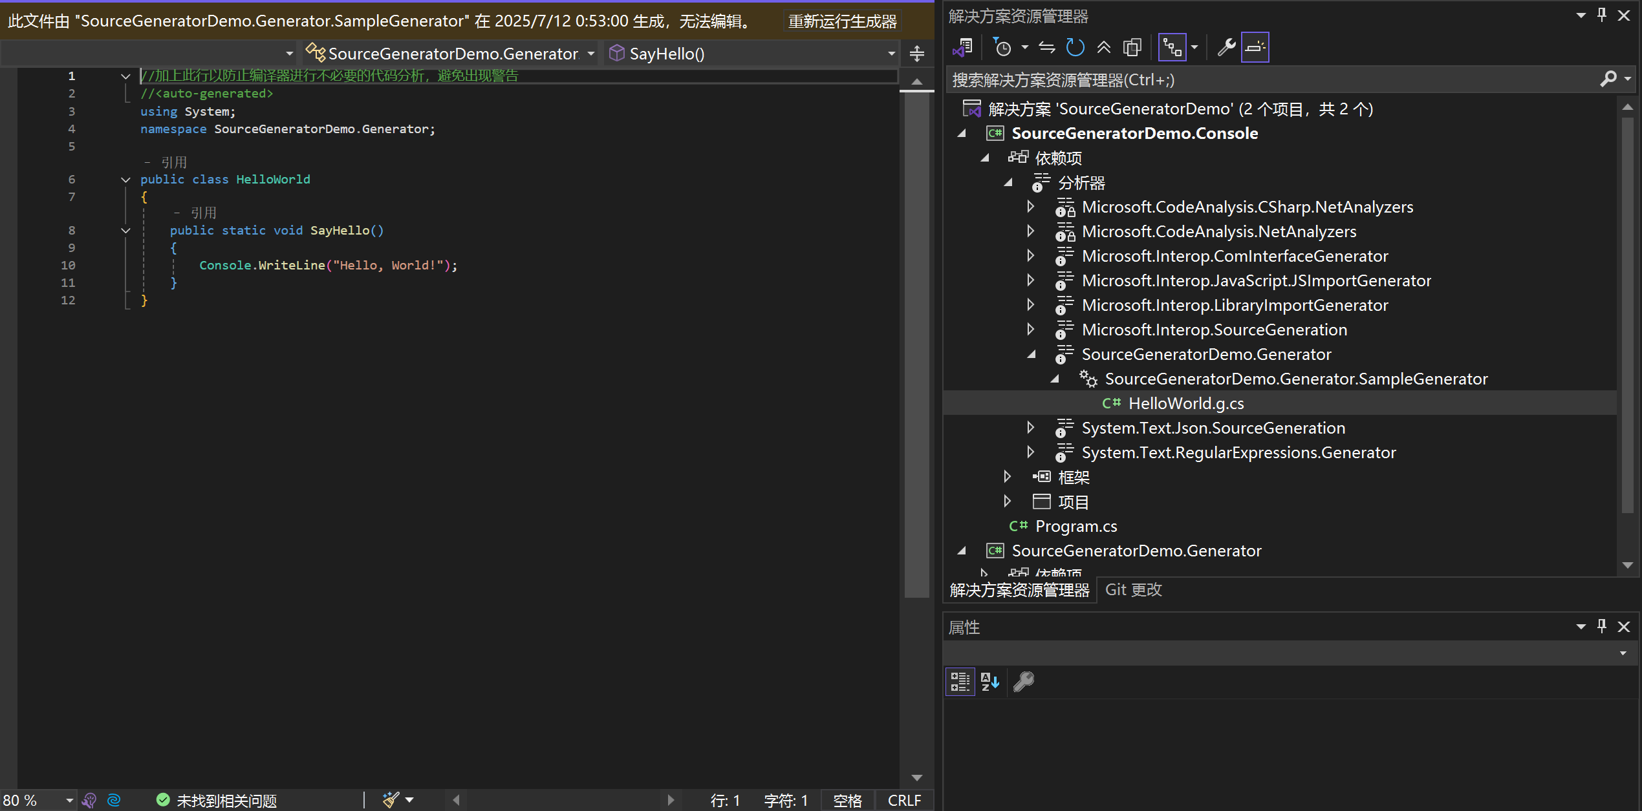The image size is (1642, 811).
Task: Select the 解决方案资源管理器 tab
Action: pos(1019,590)
